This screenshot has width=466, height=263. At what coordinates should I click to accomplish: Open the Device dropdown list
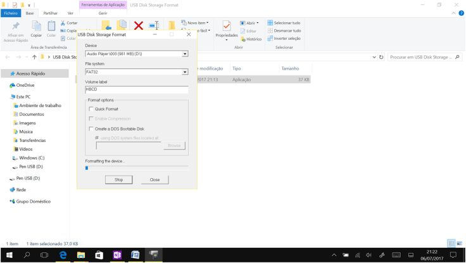(185, 54)
